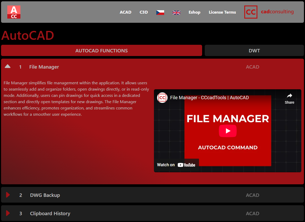Expand the Clipboard History section arrow

8,213
